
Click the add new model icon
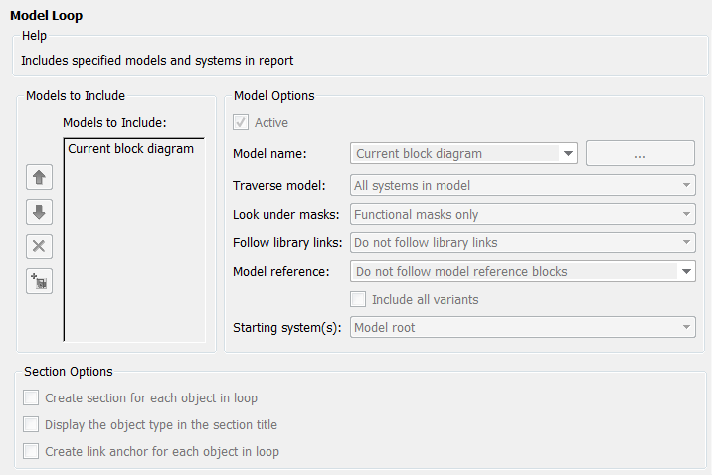[x=41, y=281]
